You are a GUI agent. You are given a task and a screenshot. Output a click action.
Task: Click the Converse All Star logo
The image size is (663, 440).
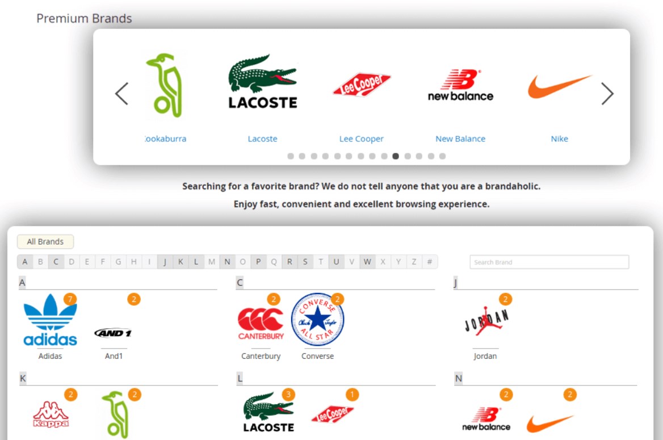[x=317, y=320]
